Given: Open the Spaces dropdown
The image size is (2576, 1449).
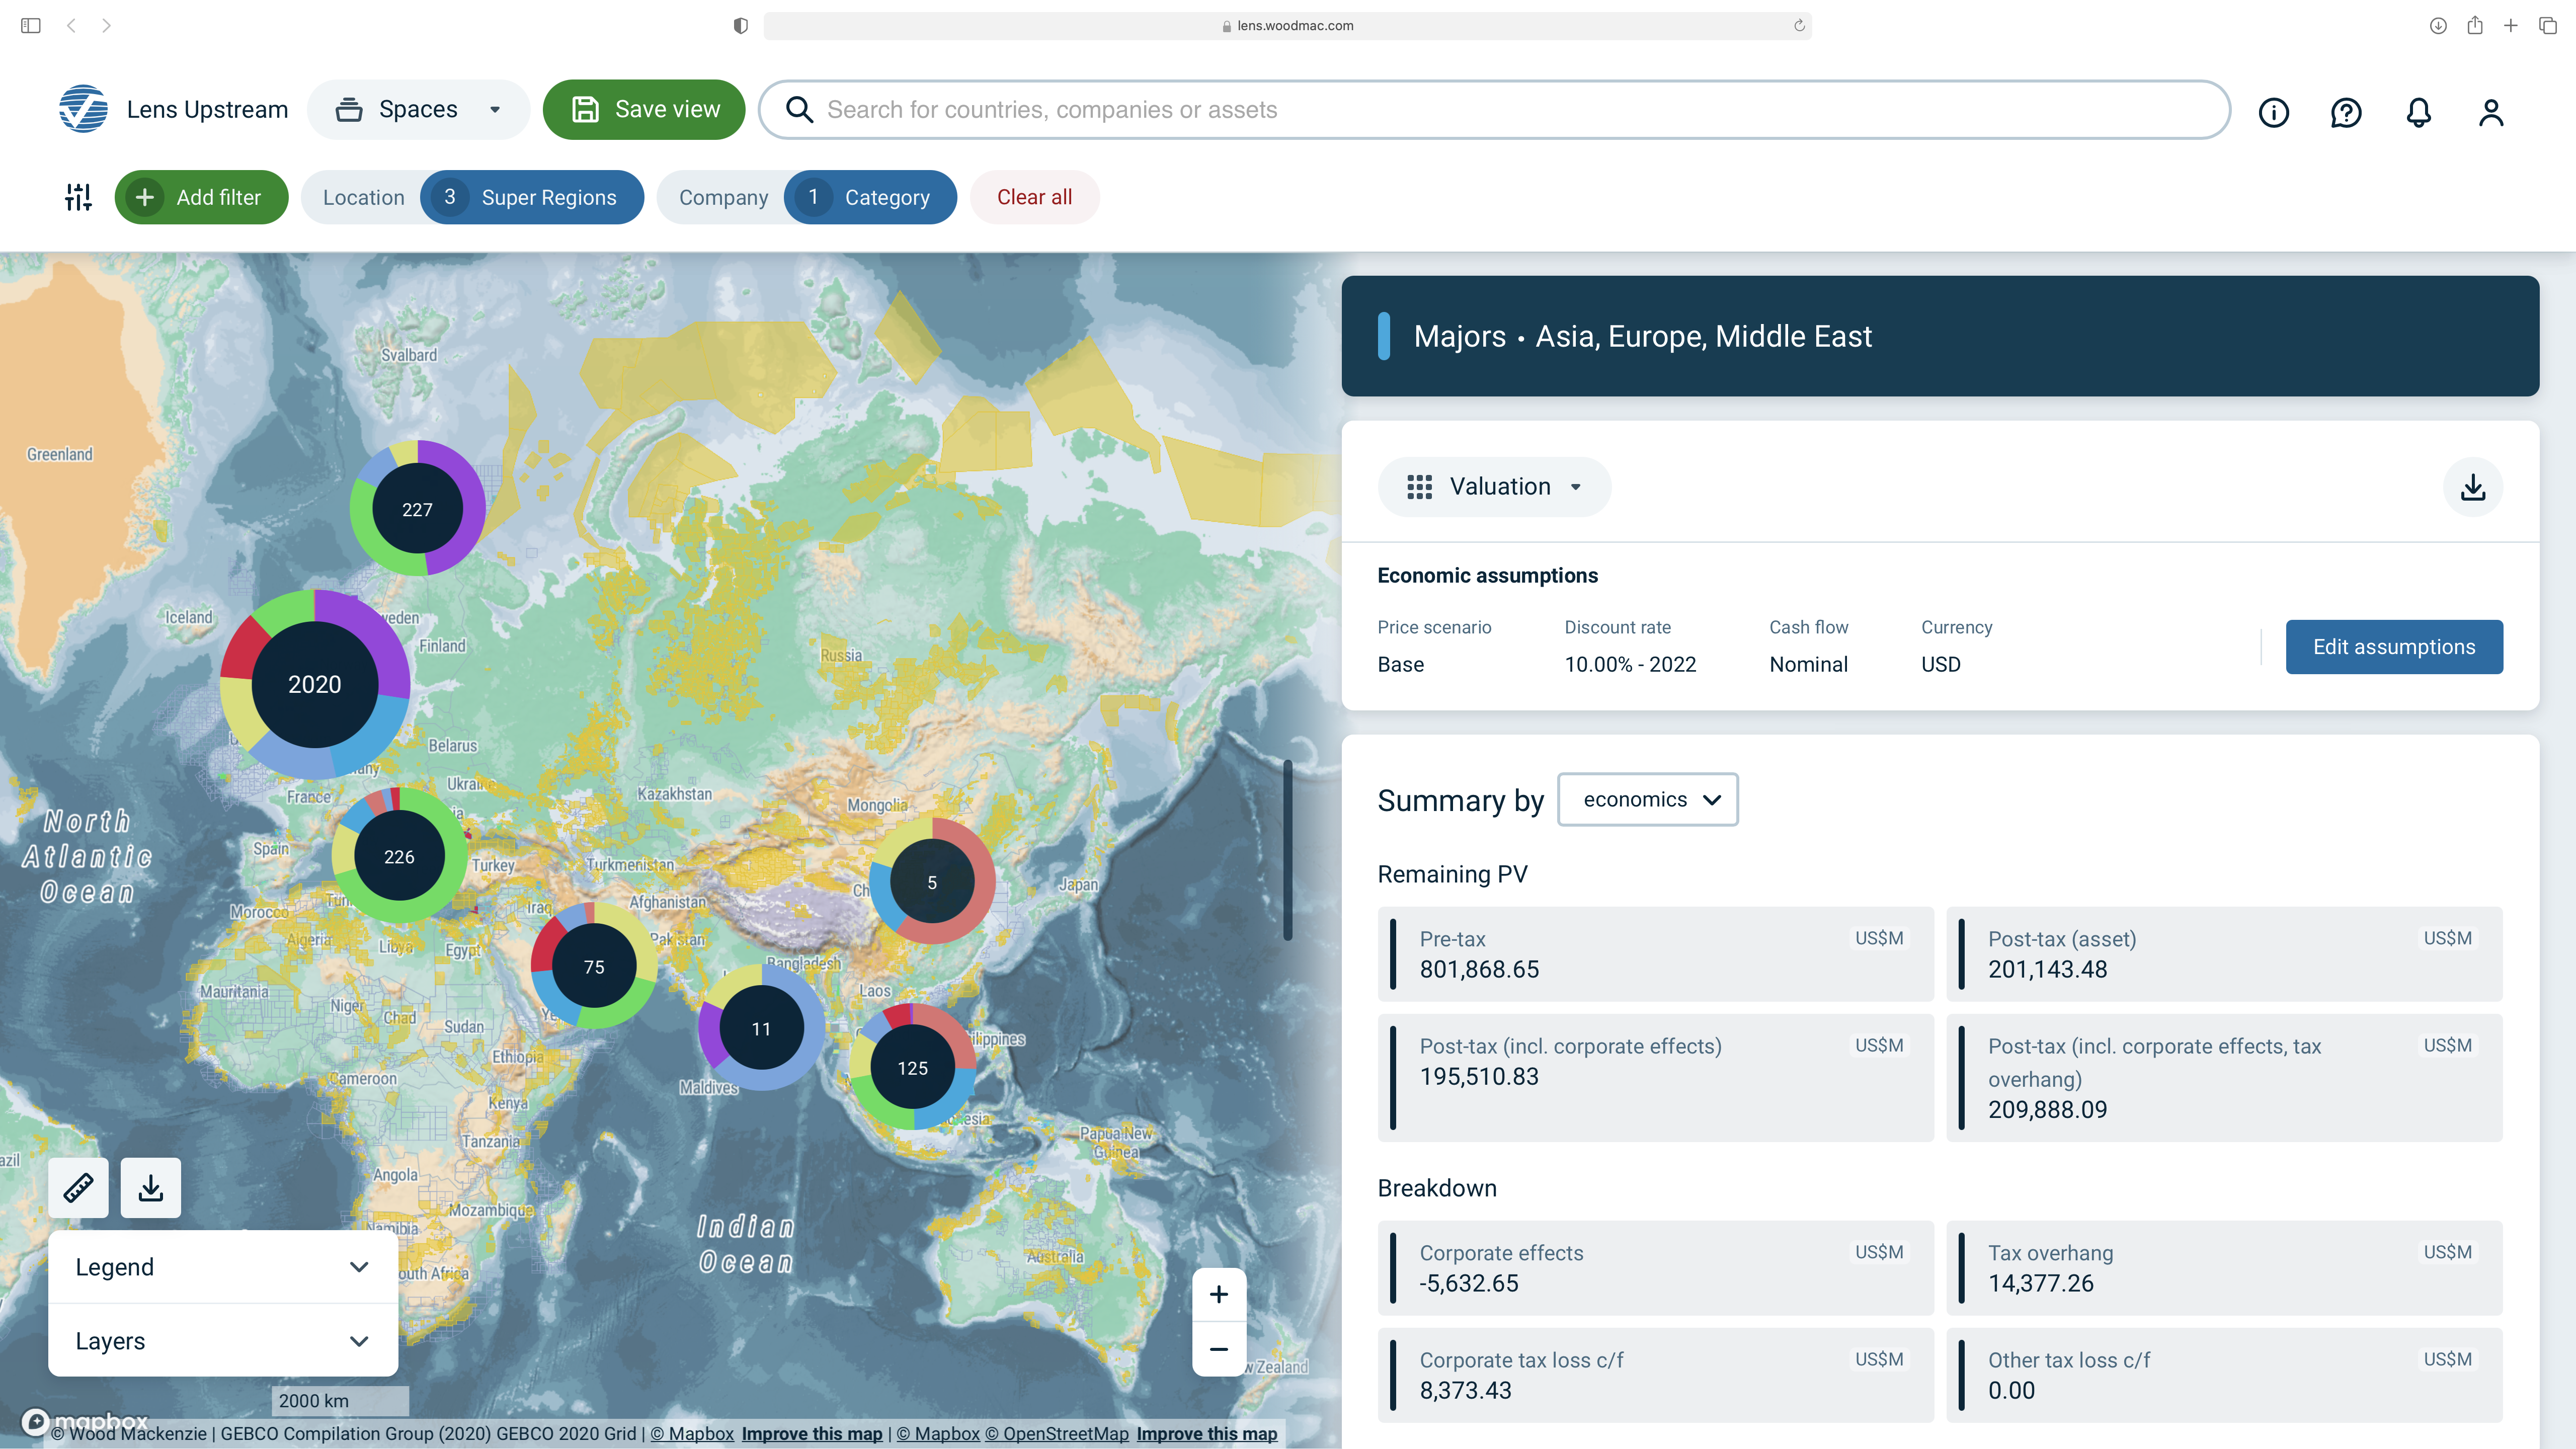Looking at the screenshot, I should point(418,110).
